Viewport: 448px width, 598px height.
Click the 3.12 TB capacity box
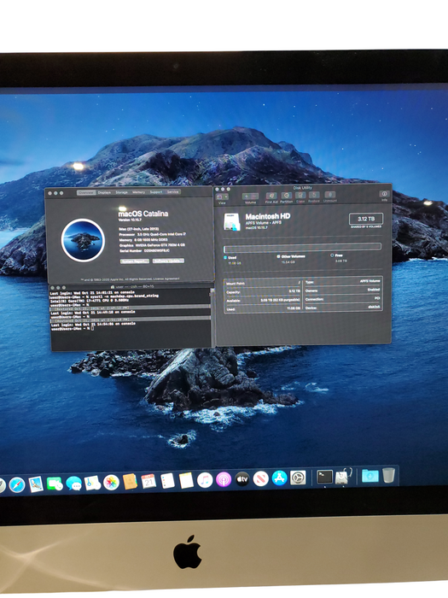click(x=366, y=219)
